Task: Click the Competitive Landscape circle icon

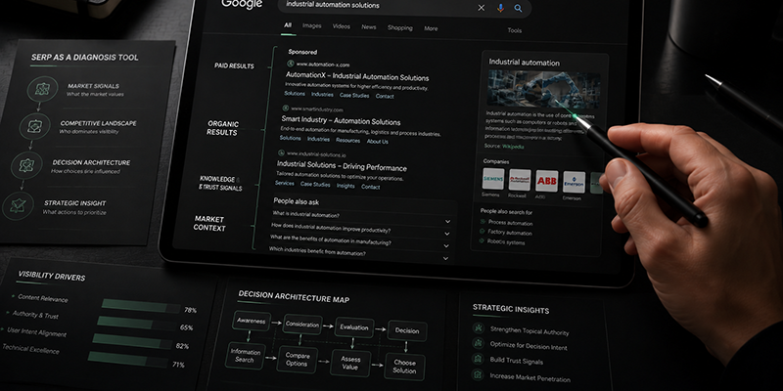Action: tap(35, 126)
